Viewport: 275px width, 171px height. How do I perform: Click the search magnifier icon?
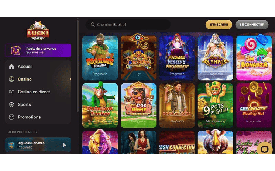pos(93,25)
